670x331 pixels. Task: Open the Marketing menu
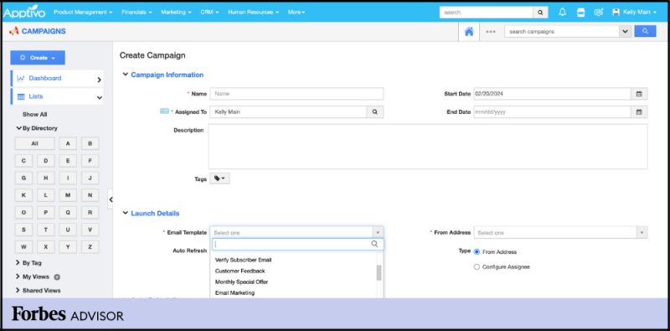tap(176, 13)
